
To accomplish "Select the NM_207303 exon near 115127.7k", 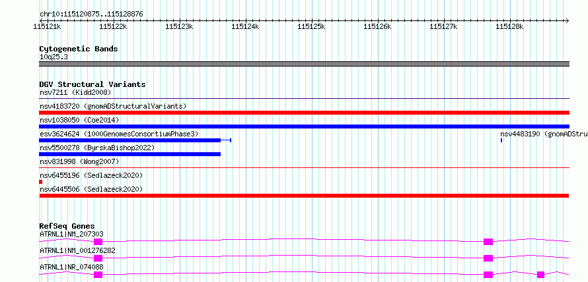I will [488, 242].
